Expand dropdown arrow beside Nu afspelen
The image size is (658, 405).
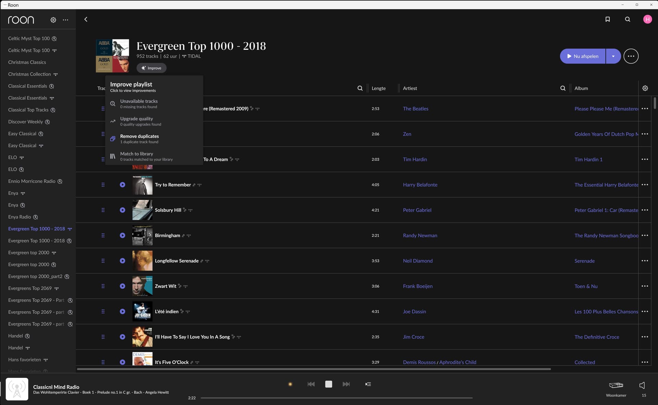613,56
